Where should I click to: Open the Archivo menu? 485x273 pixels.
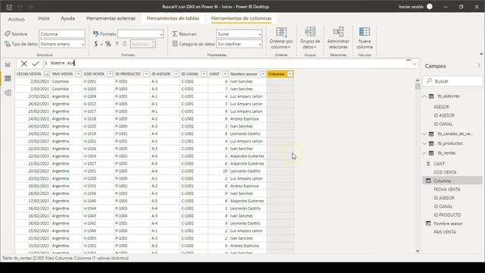[x=16, y=19]
